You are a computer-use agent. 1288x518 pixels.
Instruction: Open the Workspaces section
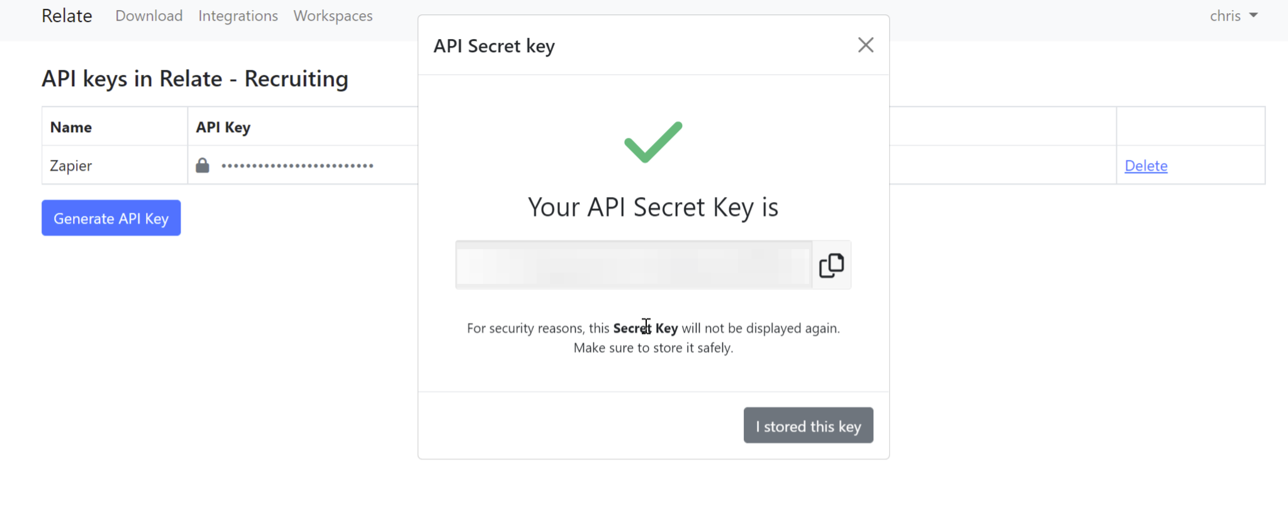tap(333, 16)
